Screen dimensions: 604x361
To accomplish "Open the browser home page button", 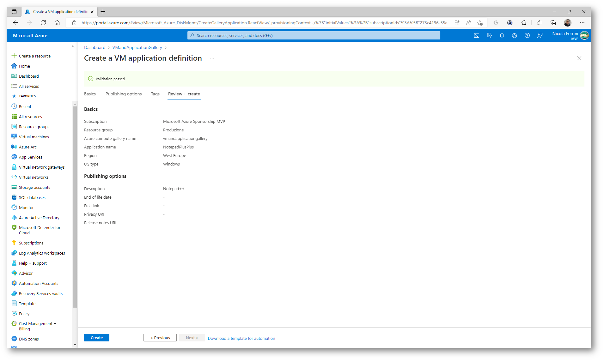I will (57, 23).
